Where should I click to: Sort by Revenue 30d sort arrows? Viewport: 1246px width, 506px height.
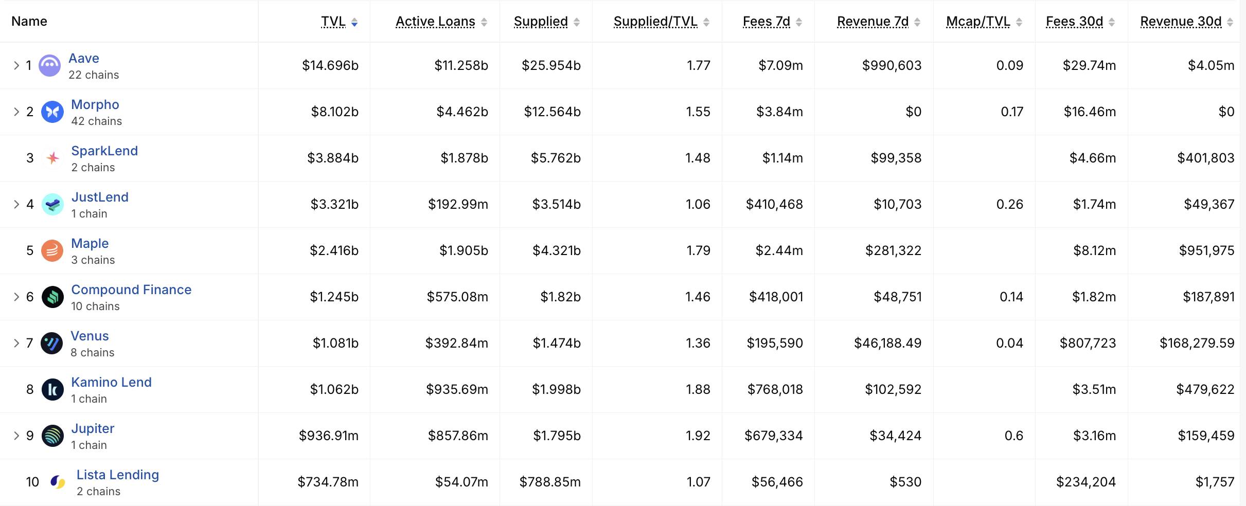pyautogui.click(x=1230, y=22)
